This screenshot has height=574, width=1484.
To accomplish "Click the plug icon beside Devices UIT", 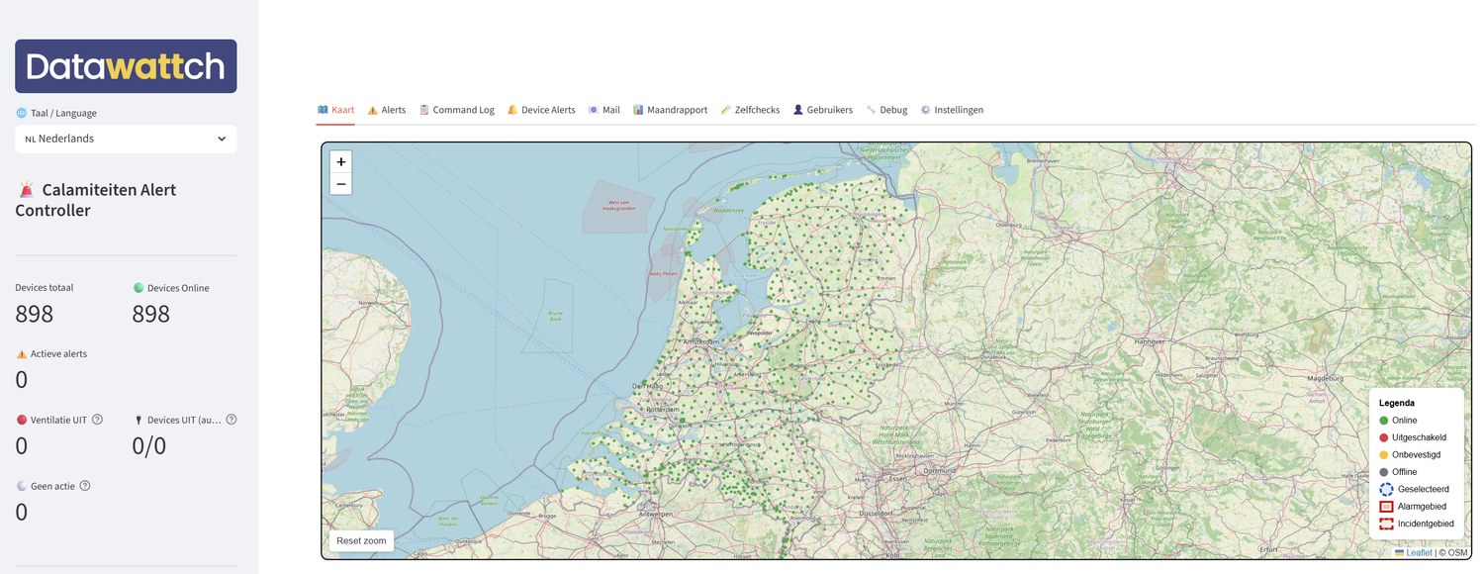I will [139, 420].
